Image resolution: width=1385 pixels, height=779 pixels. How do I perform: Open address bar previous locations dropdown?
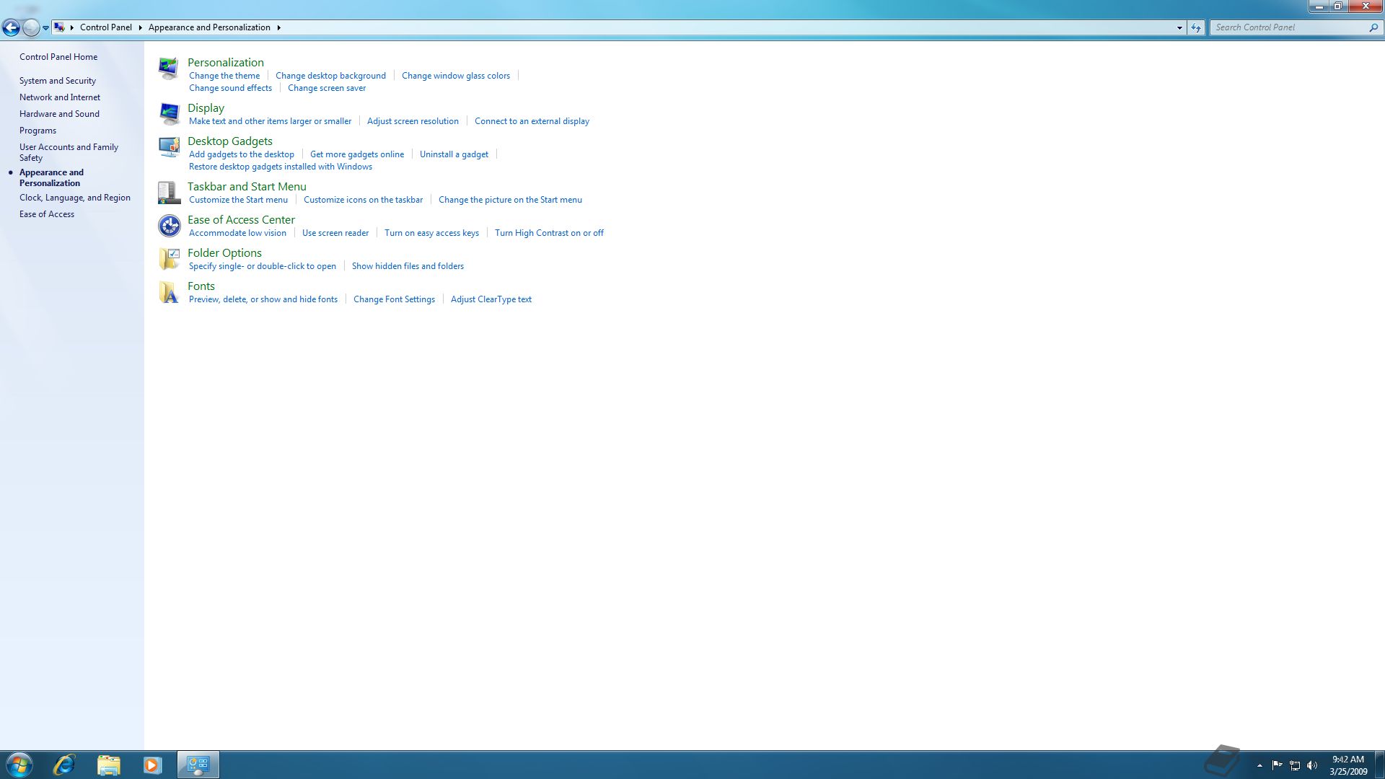coord(1179,27)
